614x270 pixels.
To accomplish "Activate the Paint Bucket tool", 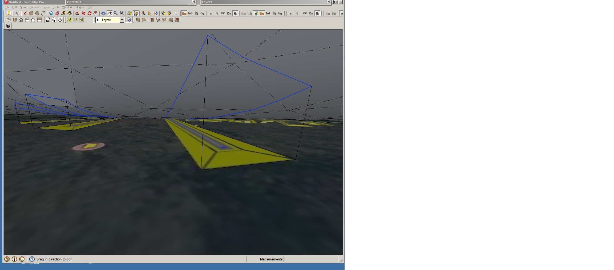I will pos(70,13).
